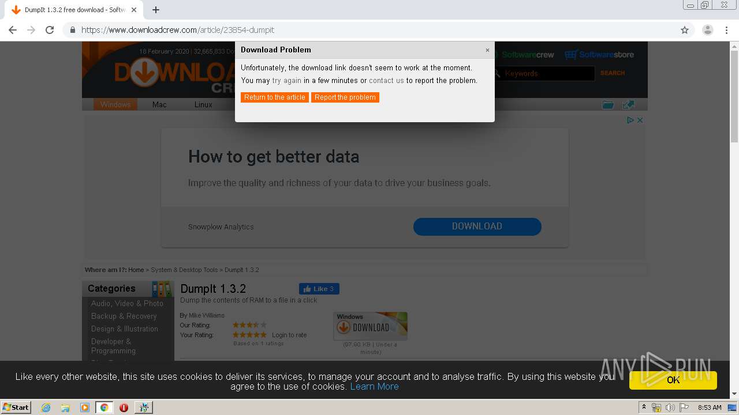Viewport: 739px width, 415px height.
Task: Click network tray icon
Action: click(656, 408)
